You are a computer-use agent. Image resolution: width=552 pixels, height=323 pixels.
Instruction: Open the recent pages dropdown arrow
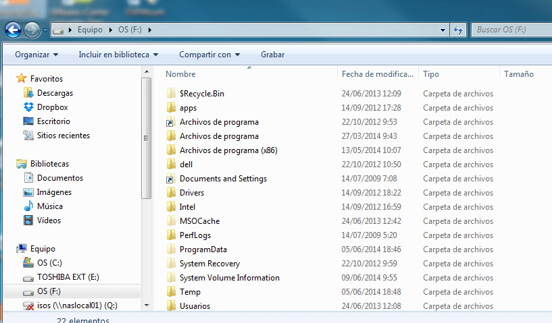(45, 30)
